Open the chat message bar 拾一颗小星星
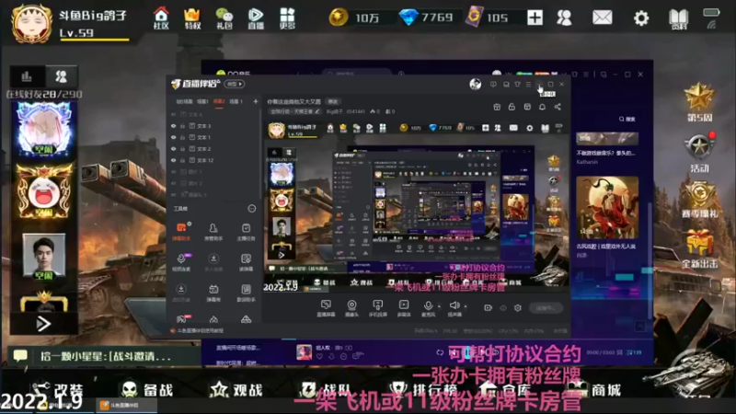The width and height of the screenshot is (736, 414). click(x=103, y=356)
